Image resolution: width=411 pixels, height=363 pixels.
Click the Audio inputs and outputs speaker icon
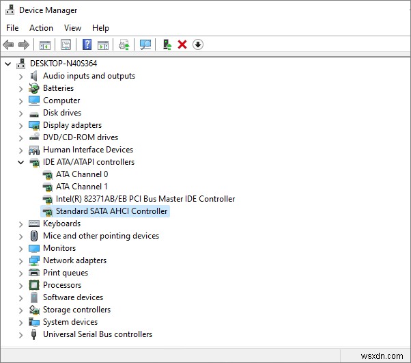pos(34,76)
